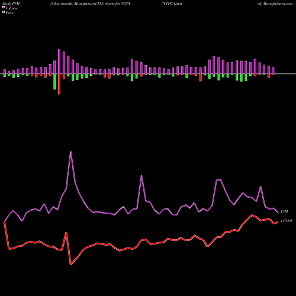The width and height of the screenshot is (296, 296).
Task: Click the '(NTPC Limit' company name text
Action: click(x=172, y=4)
